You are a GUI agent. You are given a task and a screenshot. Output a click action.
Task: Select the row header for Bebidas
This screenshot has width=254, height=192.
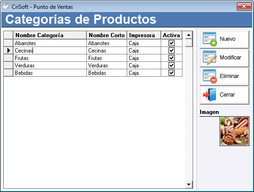8,73
